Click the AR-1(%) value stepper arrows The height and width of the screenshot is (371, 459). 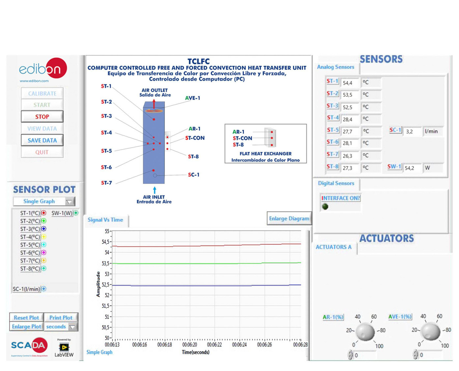coord(350,355)
